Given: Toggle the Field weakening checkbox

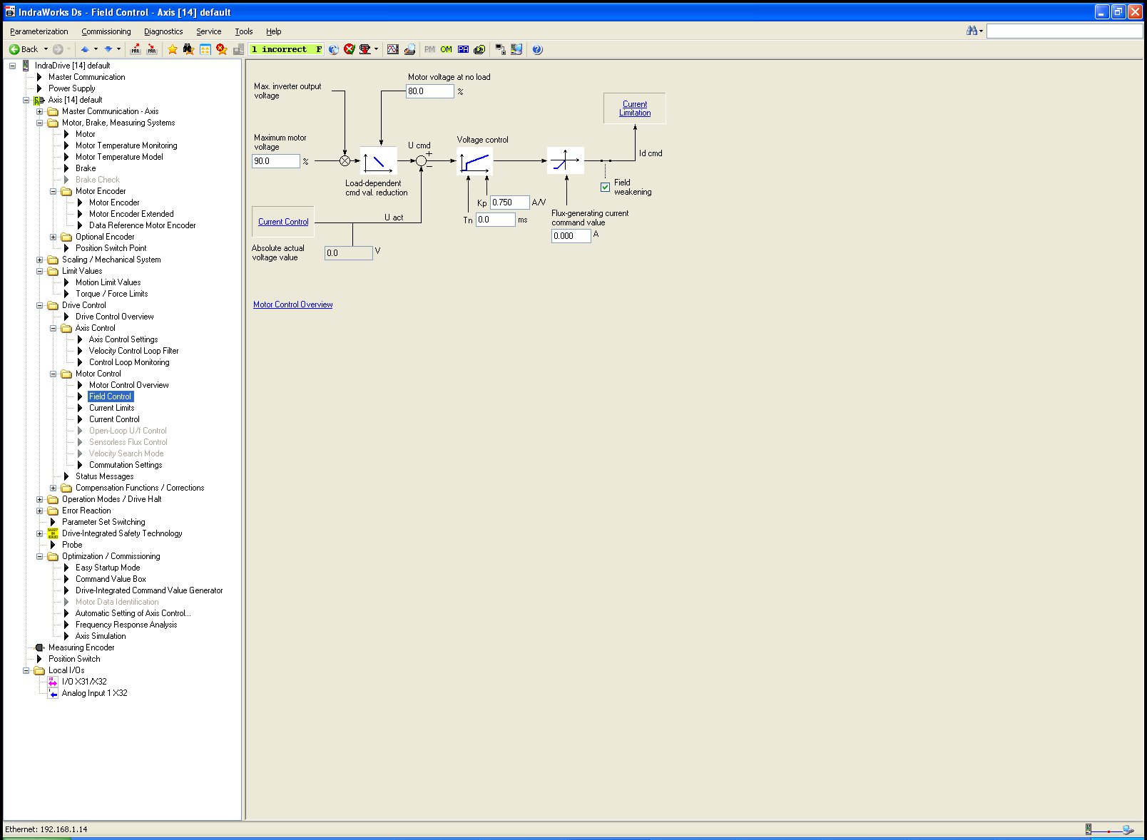Looking at the screenshot, I should click(606, 187).
